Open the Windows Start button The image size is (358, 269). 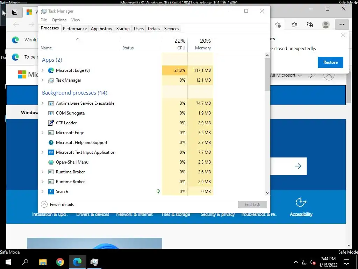(8, 262)
